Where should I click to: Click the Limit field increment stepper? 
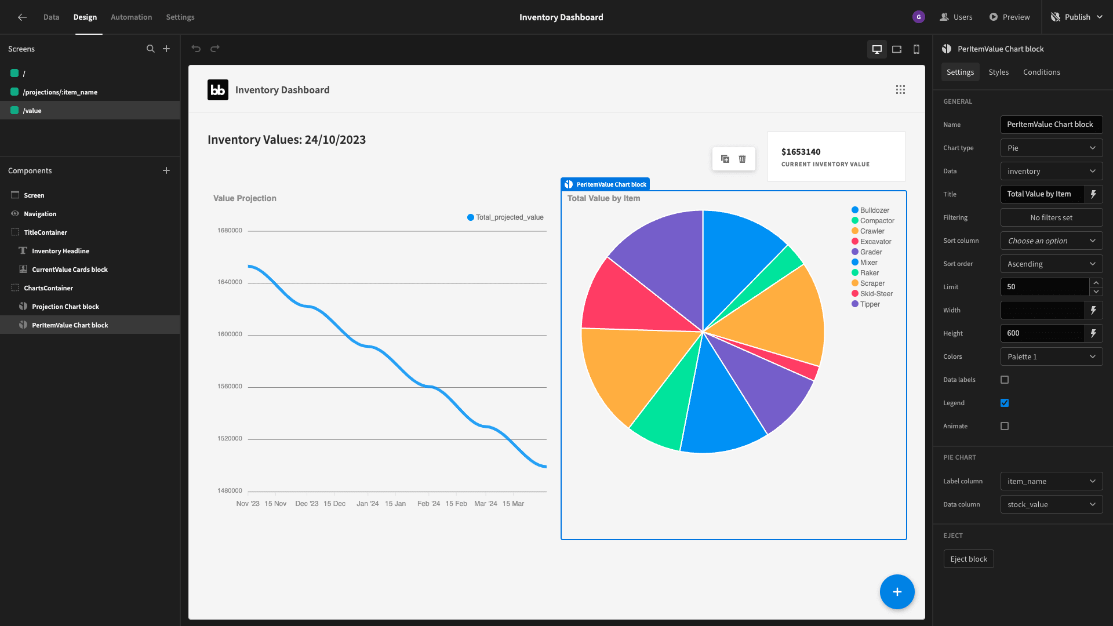pyautogui.click(x=1096, y=283)
